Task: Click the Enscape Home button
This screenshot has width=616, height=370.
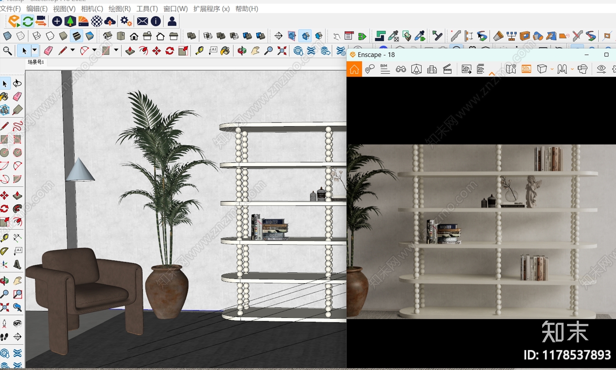Action: (354, 69)
